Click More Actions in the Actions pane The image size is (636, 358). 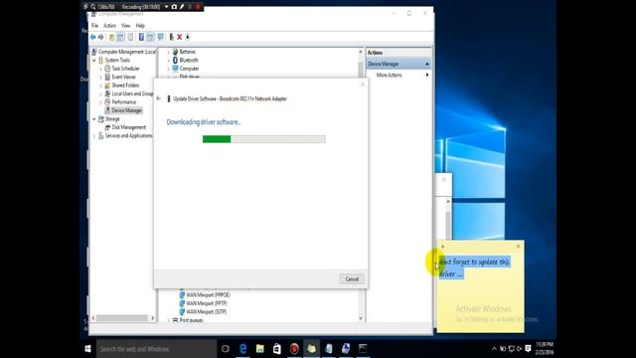(389, 76)
